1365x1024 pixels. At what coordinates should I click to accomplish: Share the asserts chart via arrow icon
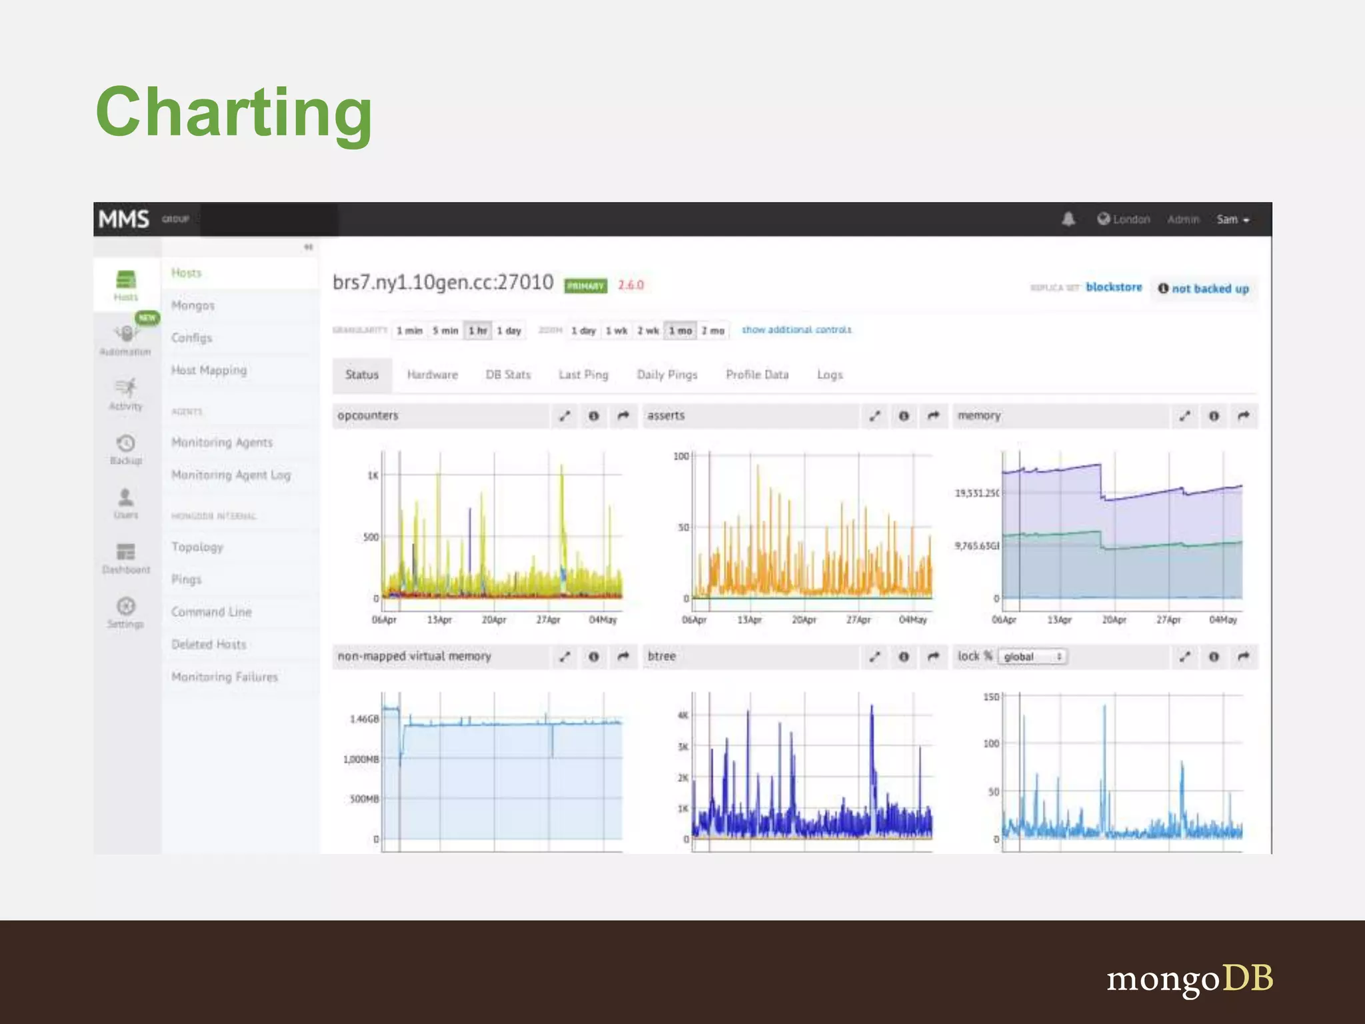[x=933, y=416]
